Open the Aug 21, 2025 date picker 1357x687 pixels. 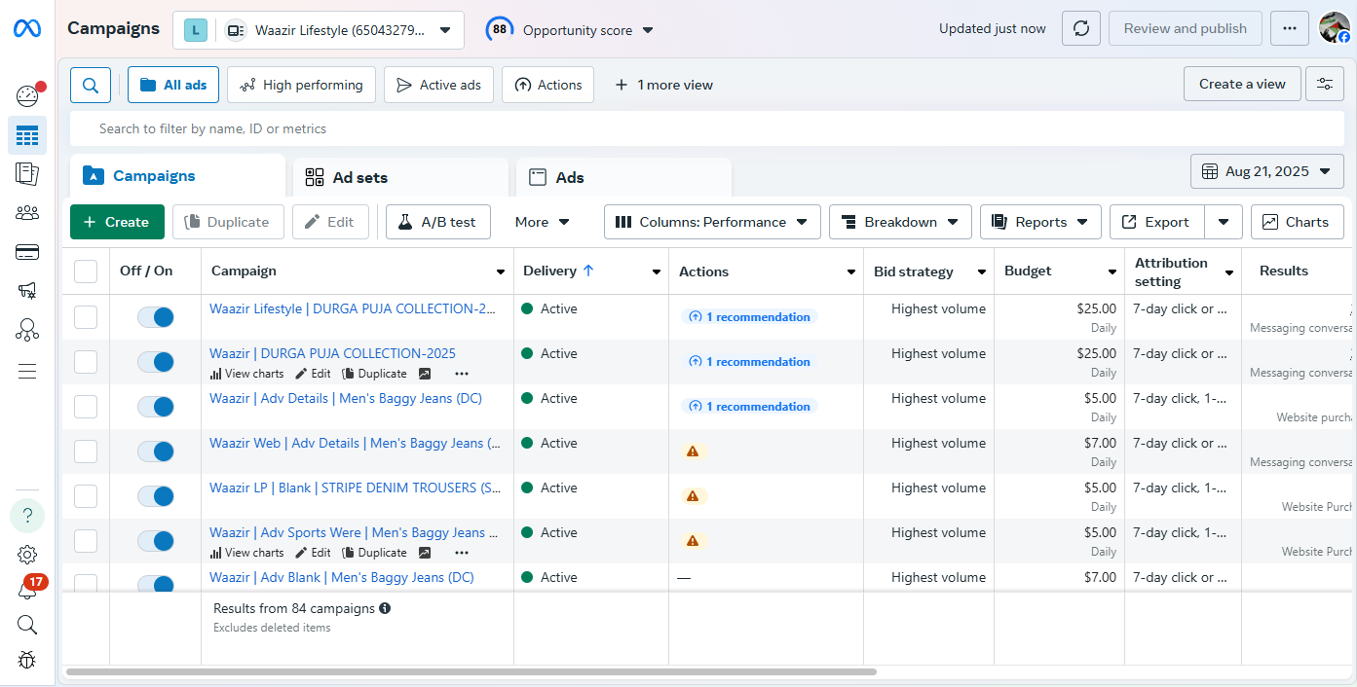click(x=1267, y=171)
